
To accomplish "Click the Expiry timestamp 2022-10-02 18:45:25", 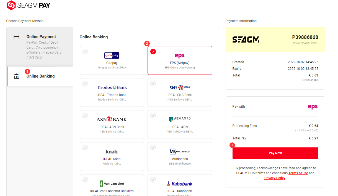I will 303,69.
